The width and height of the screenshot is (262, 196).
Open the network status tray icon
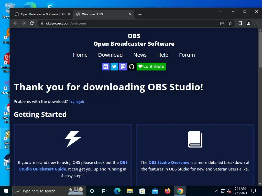pyautogui.click(x=223, y=191)
